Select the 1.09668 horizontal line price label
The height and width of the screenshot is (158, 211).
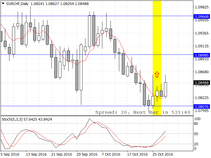202,17
